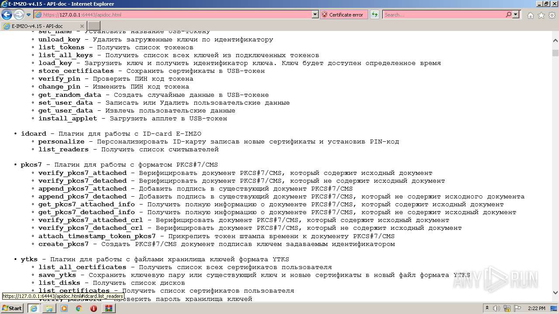Click the page scrollbar up arrow
This screenshot has height=314, width=559.
[555, 40]
